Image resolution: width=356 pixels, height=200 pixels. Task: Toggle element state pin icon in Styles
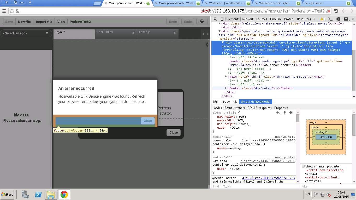(x=285, y=113)
